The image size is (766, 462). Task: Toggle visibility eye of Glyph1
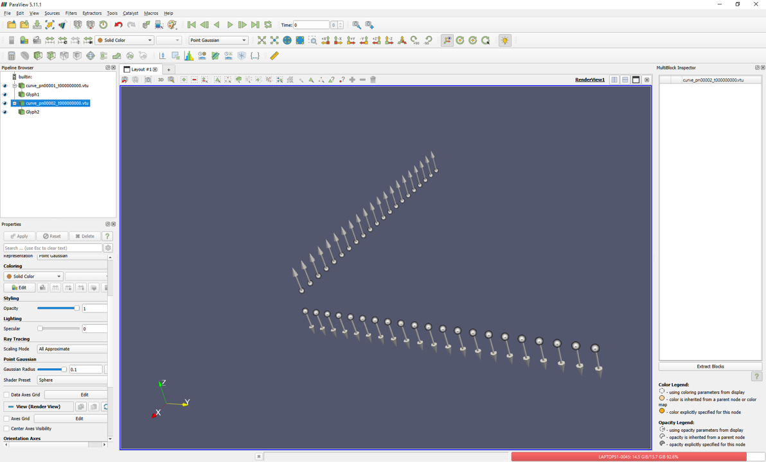(5, 94)
